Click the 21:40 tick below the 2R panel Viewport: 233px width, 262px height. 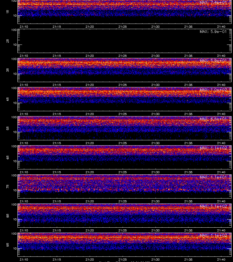tap(221, 56)
